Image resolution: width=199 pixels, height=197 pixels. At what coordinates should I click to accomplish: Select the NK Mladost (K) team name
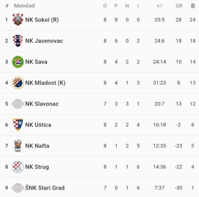tap(45, 83)
